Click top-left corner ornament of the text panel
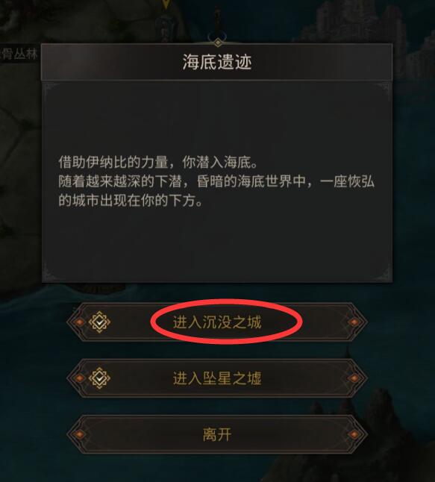The image size is (435, 482). tap(50, 91)
